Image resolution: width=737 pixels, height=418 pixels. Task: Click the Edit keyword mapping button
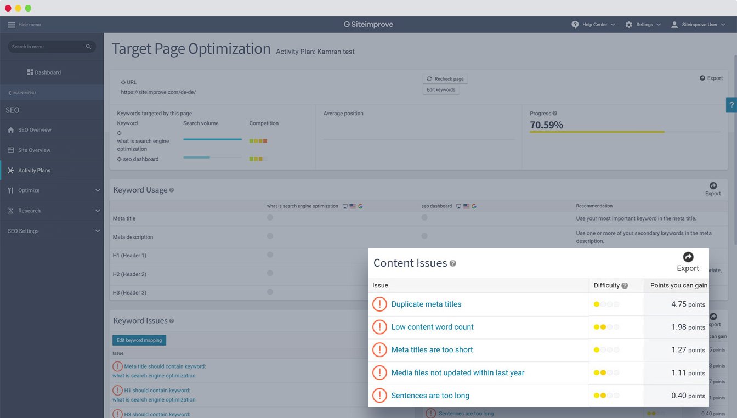click(x=139, y=340)
